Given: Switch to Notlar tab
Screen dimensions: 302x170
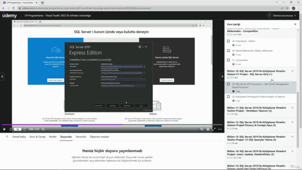Looking at the screenshot, I should pos(53,136).
